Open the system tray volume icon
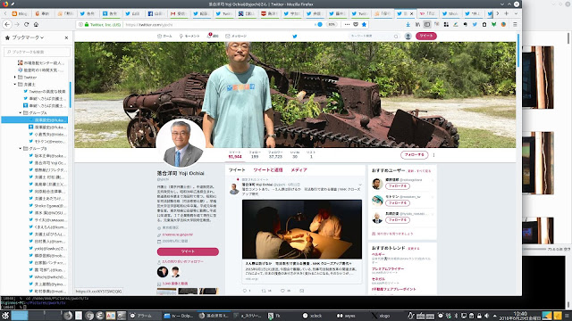Image resolution: width=572 pixels, height=321 pixels. tap(486, 316)
